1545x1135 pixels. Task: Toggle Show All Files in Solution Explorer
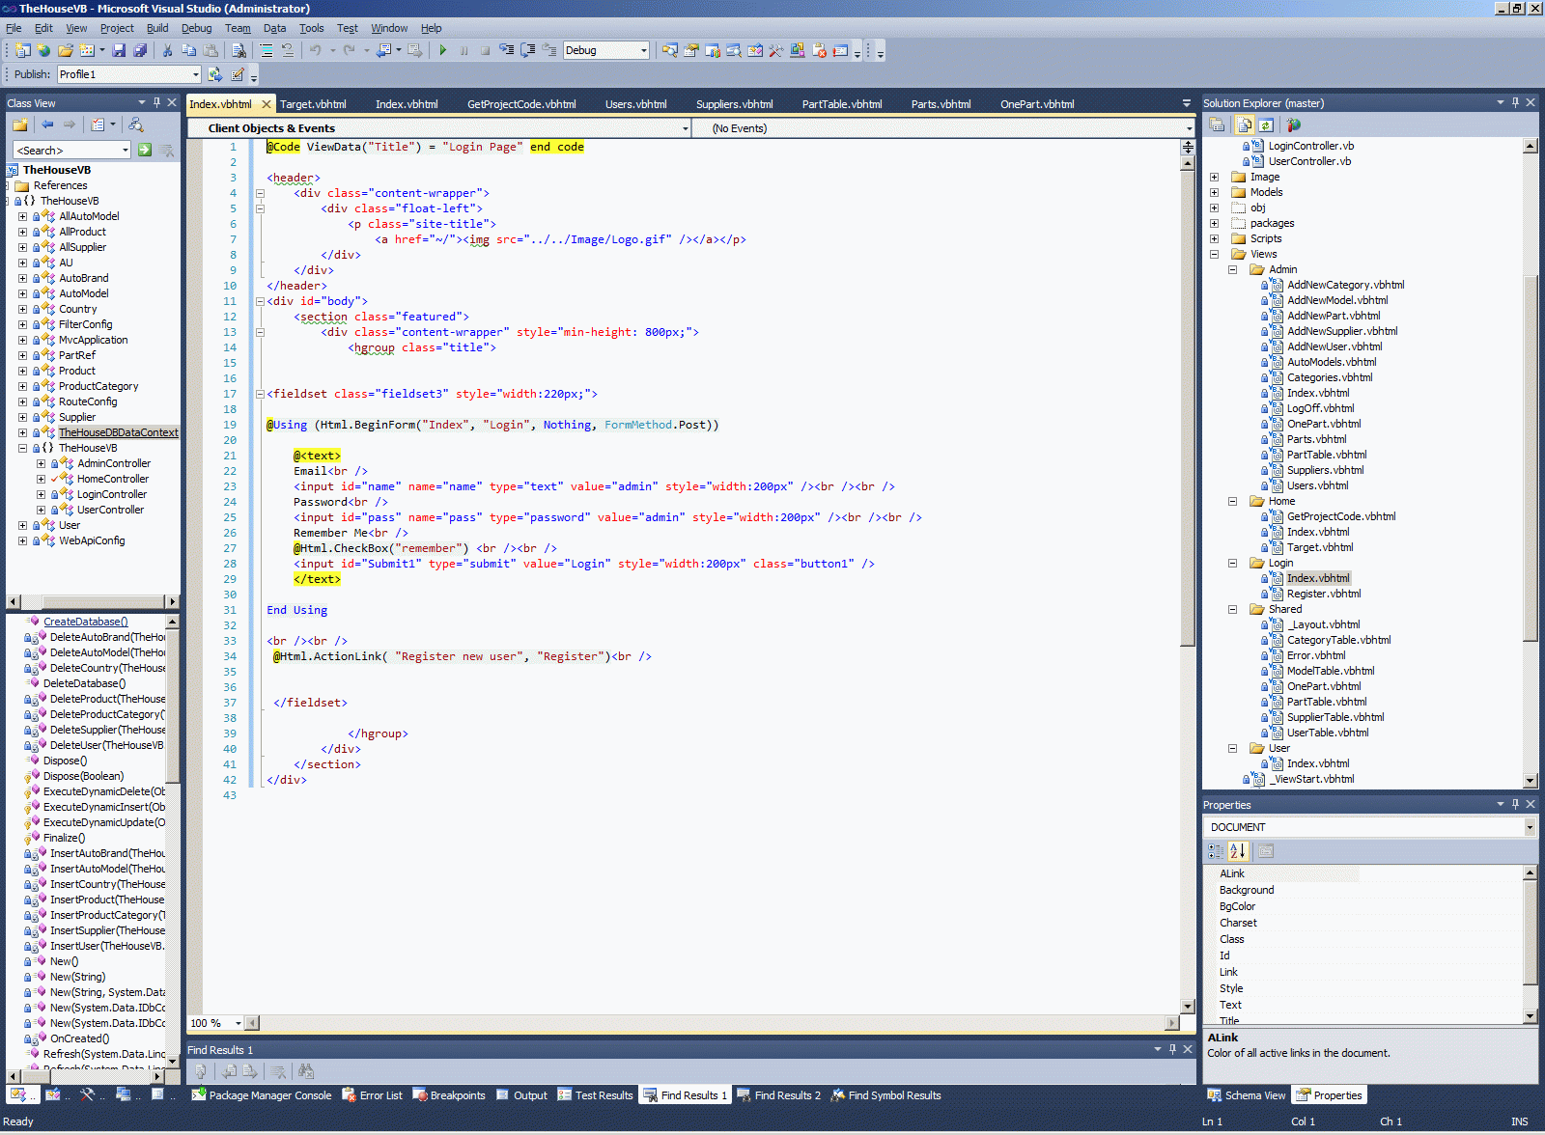(x=1244, y=125)
